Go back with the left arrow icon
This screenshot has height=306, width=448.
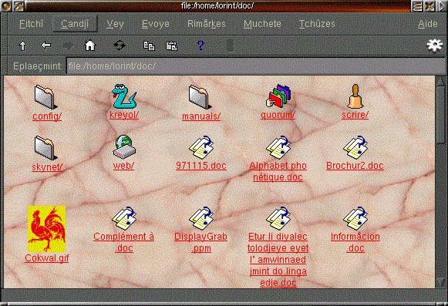45,45
